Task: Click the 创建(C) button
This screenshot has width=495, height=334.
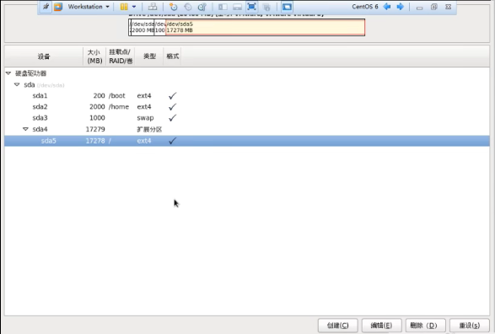Action: (338, 326)
